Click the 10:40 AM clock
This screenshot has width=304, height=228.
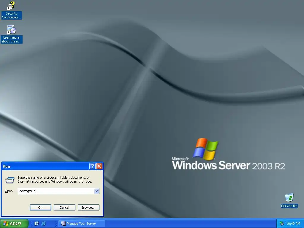(x=293, y=224)
